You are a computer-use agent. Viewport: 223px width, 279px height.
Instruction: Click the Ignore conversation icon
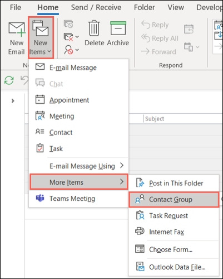[x=68, y=24]
